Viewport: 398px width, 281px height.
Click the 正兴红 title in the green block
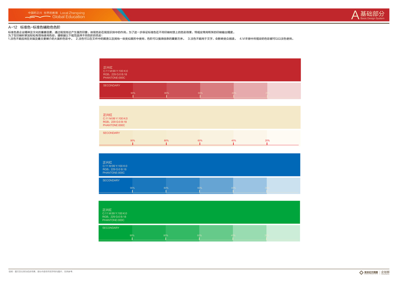[107, 210]
